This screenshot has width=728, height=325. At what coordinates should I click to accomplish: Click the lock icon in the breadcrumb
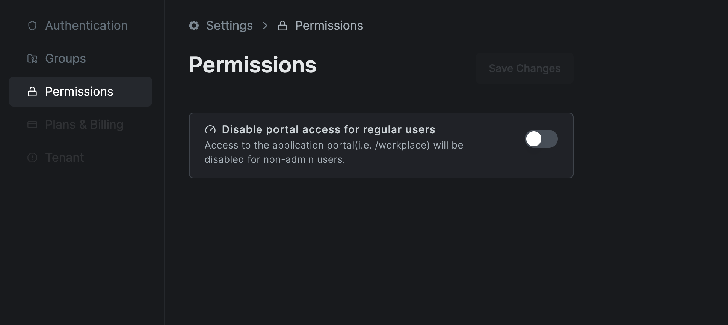tap(282, 26)
